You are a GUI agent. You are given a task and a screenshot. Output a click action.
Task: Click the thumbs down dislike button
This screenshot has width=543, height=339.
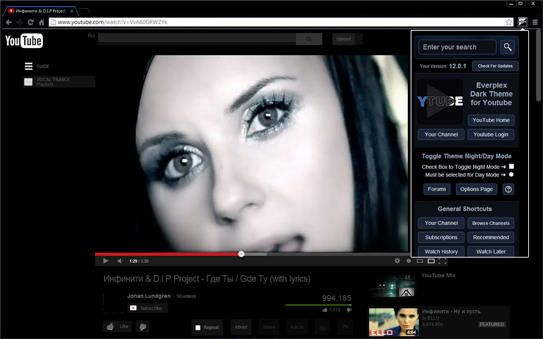click(x=143, y=326)
